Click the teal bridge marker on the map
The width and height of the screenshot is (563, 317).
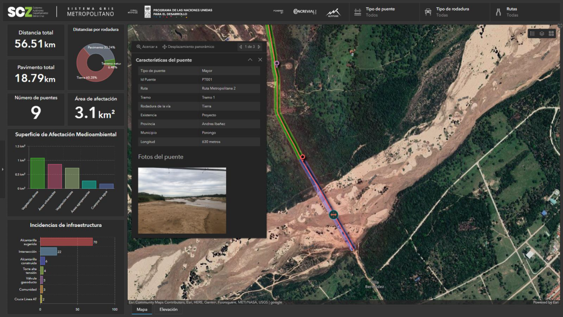[334, 215]
